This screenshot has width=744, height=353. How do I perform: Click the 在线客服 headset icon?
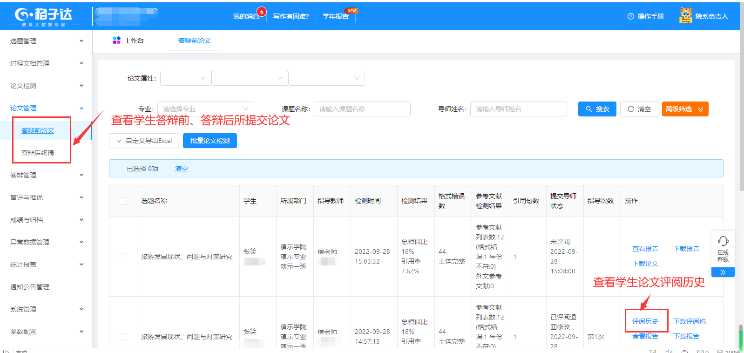click(723, 241)
